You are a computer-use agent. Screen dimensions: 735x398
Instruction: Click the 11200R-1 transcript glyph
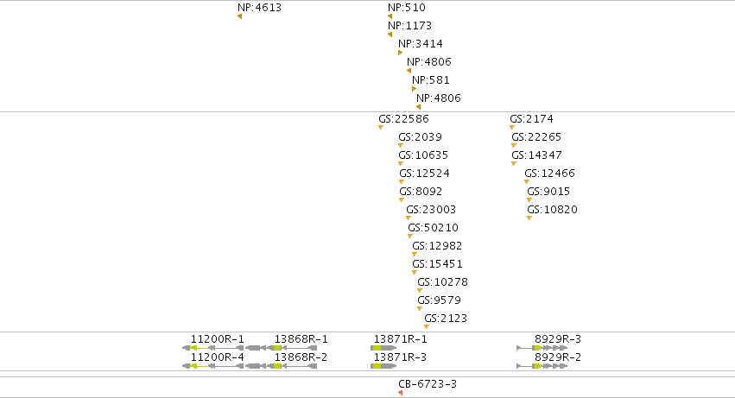click(x=212, y=348)
